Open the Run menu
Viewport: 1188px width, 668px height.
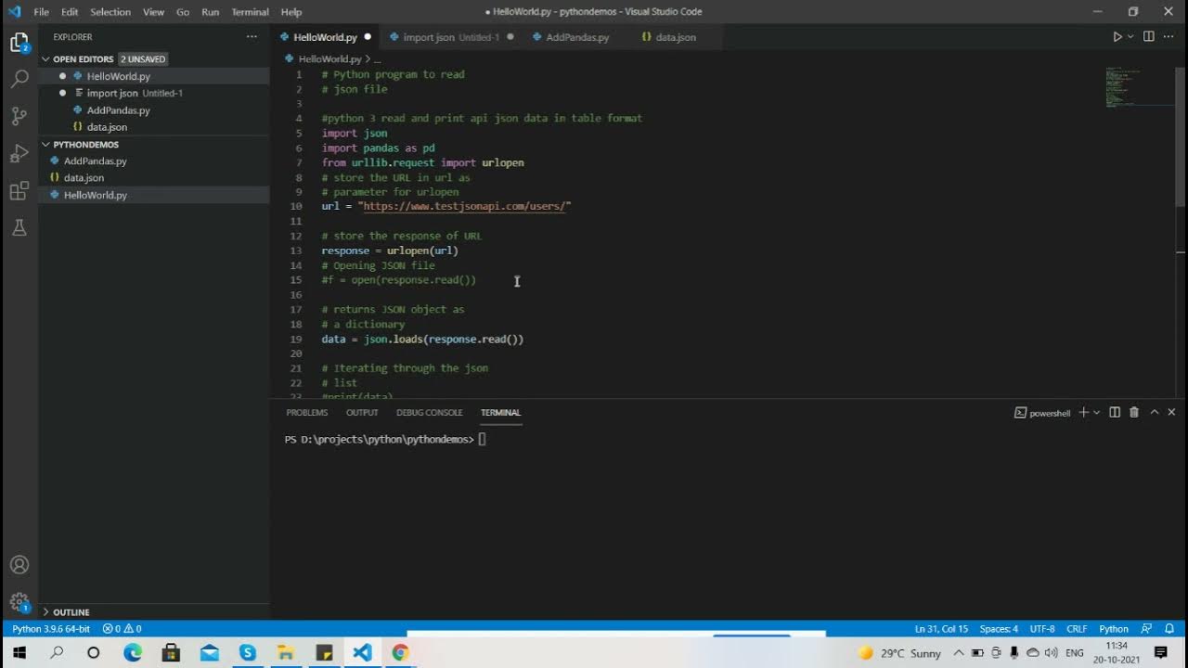point(211,12)
